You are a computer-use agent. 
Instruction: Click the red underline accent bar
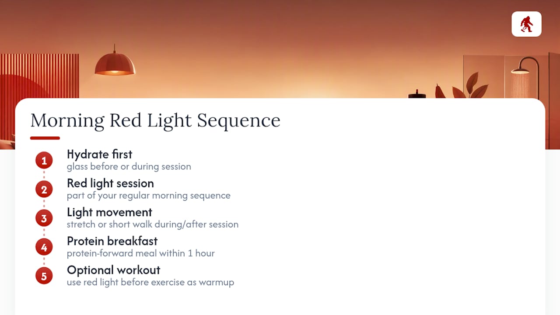(45, 138)
